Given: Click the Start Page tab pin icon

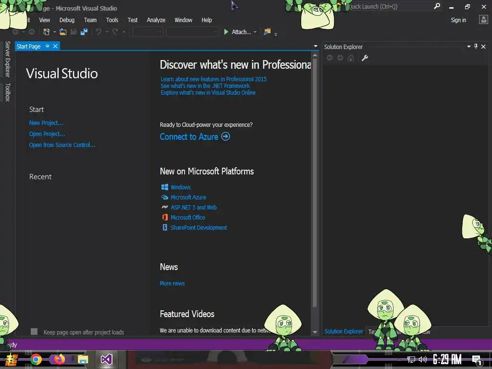Looking at the screenshot, I should pyautogui.click(x=47, y=46).
